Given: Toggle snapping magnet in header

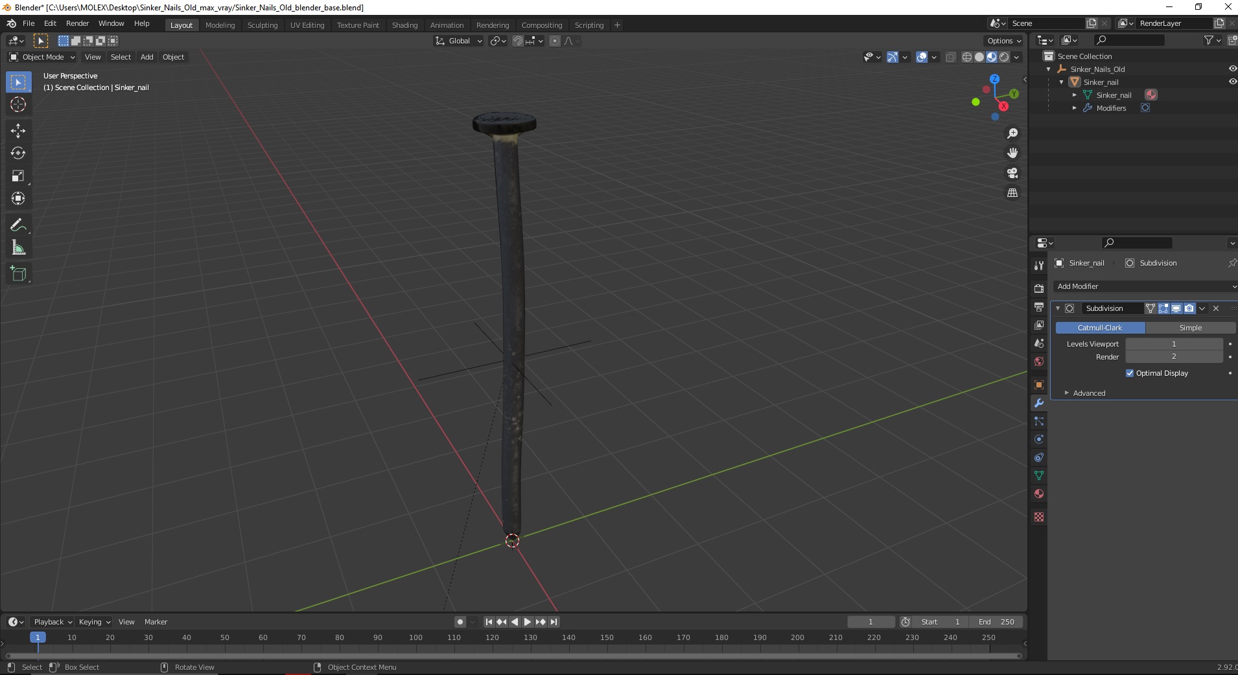Looking at the screenshot, I should pyautogui.click(x=517, y=41).
